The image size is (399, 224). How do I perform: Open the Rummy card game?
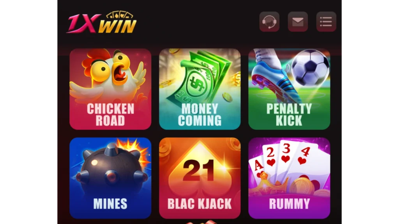click(290, 178)
